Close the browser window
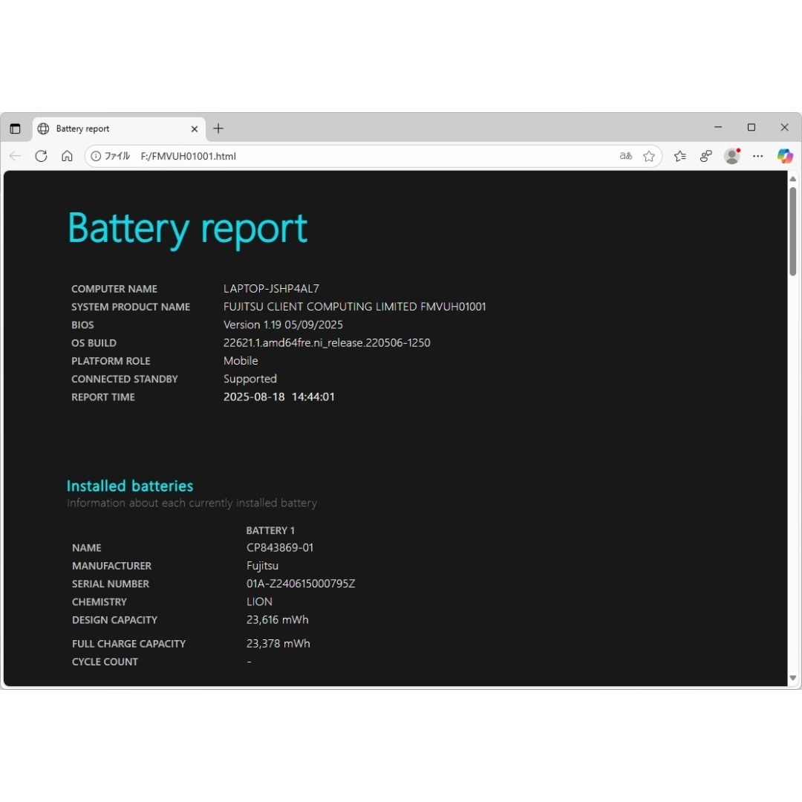Screen dimensions: 802x802 pyautogui.click(x=784, y=127)
